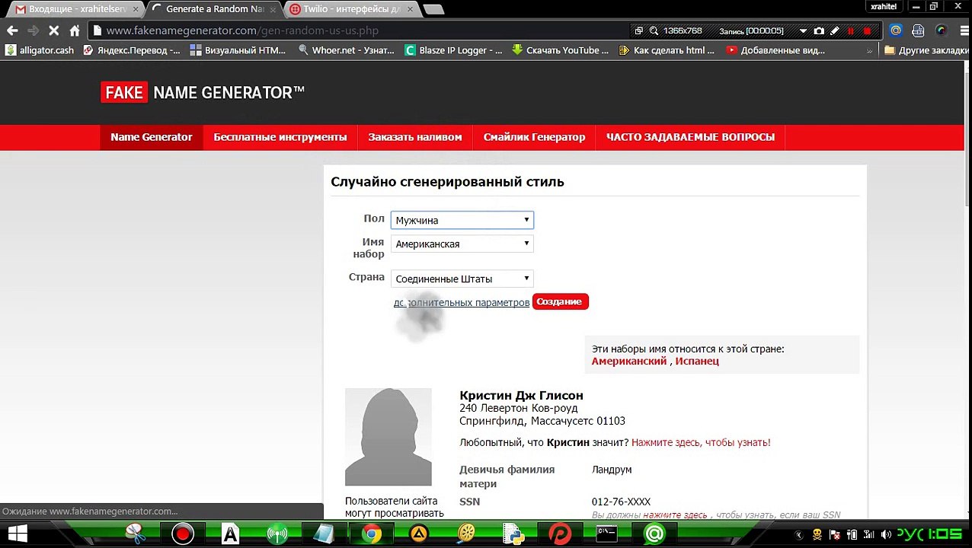Switch to Google Chrome in taskbar
This screenshot has width=972, height=548.
point(371,534)
